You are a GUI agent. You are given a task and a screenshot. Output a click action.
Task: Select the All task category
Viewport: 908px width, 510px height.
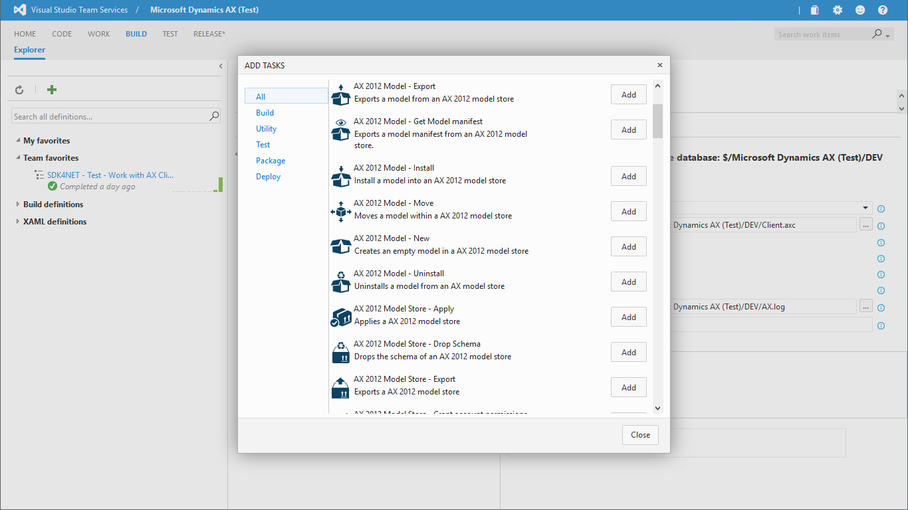(286, 96)
